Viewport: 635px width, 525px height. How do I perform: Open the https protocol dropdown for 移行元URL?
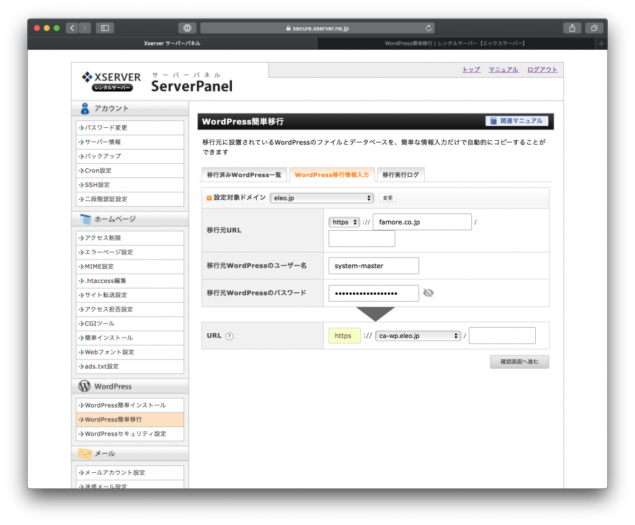pyautogui.click(x=344, y=222)
